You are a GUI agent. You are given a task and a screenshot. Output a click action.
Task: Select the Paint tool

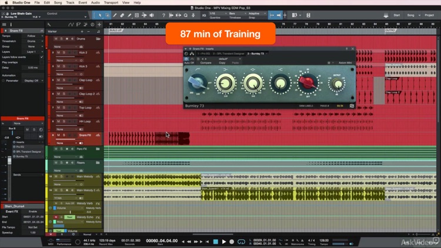129,15
